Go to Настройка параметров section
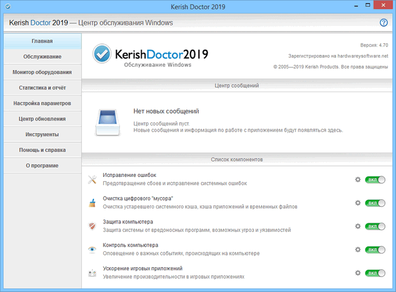Screen dimensions: 396x292 coord(42,103)
